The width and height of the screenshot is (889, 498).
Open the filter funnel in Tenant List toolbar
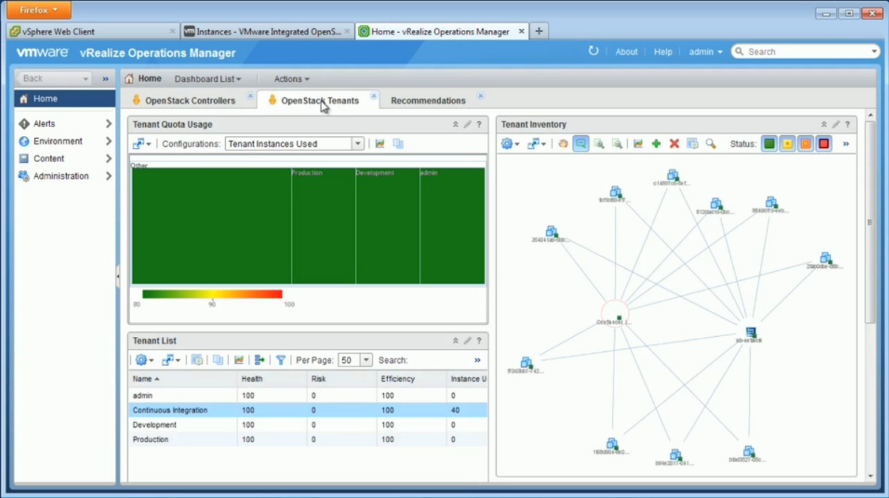coord(281,360)
